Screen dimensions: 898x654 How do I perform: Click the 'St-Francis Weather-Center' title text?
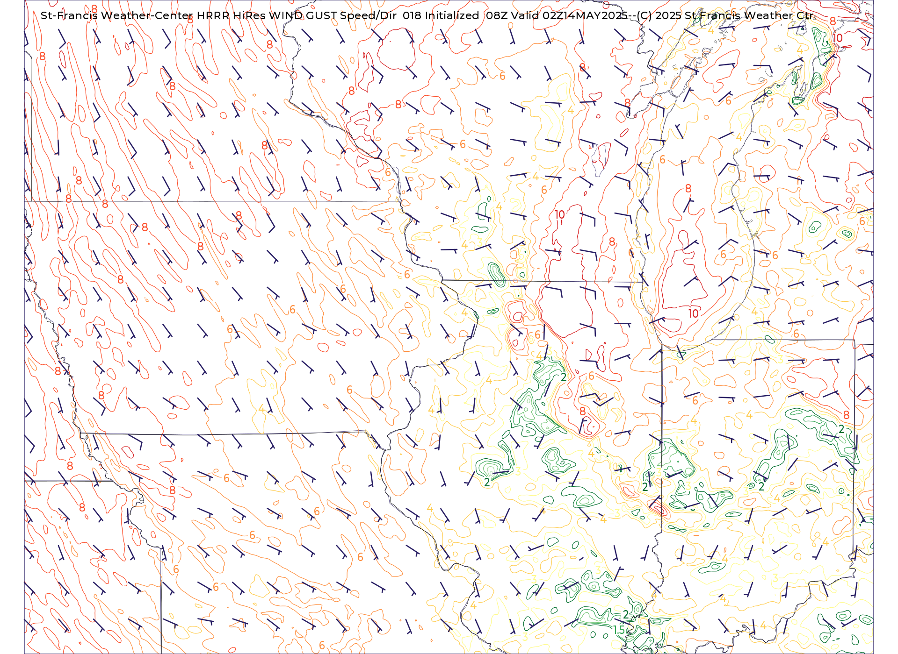[x=117, y=15]
